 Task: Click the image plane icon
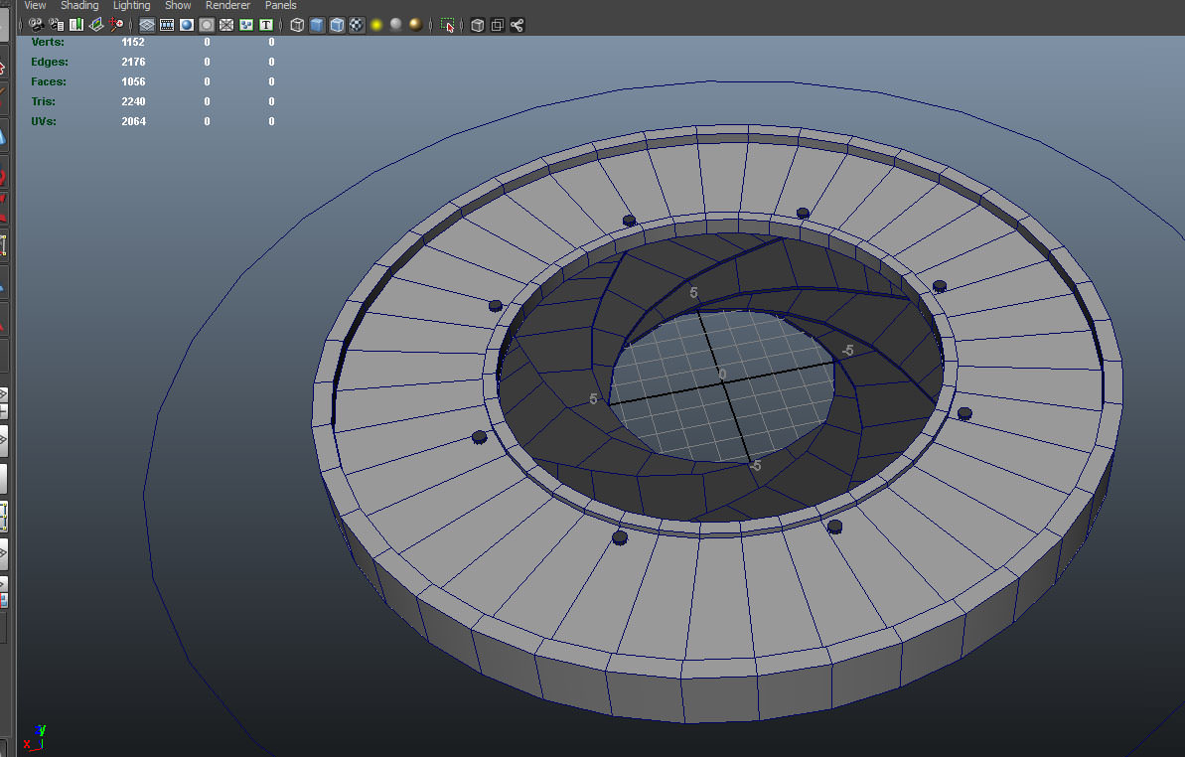click(x=96, y=25)
